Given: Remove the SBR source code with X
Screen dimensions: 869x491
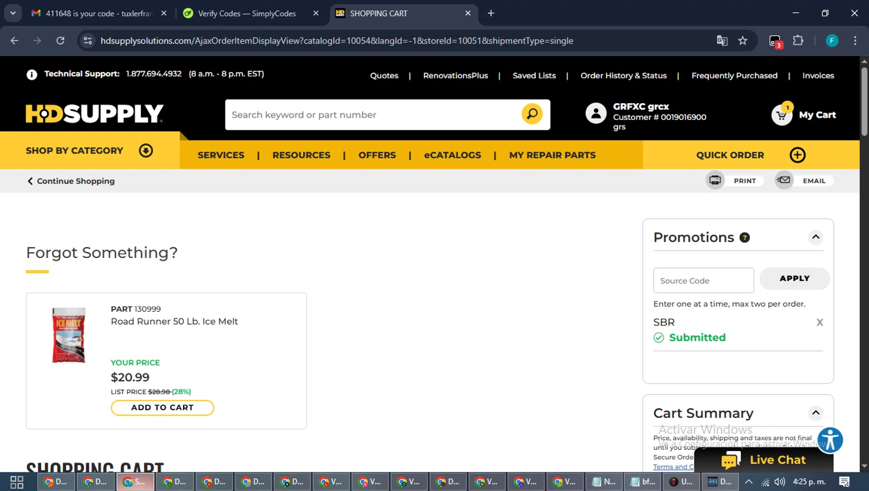Looking at the screenshot, I should coord(820,322).
